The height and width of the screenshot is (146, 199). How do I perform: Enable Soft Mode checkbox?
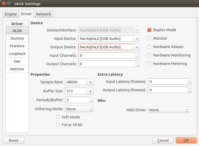[x=58, y=117]
